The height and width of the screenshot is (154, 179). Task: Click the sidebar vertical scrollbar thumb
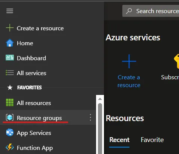[100, 129]
